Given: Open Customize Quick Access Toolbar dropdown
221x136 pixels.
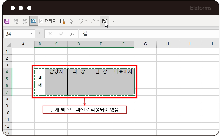Looking at the screenshot, I should tap(113, 21).
